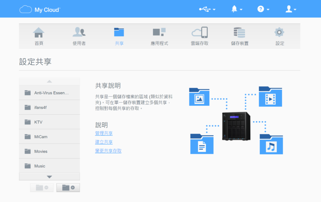Click the My Cloud logo
321x202 pixels.
click(40, 9)
